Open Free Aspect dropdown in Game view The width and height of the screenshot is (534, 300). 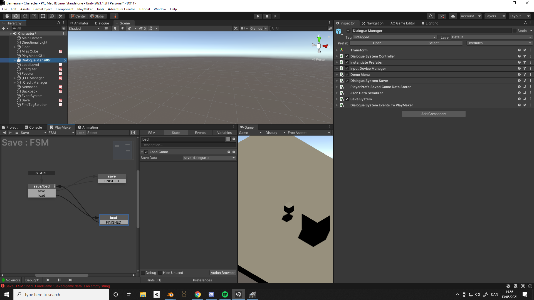pos(309,133)
